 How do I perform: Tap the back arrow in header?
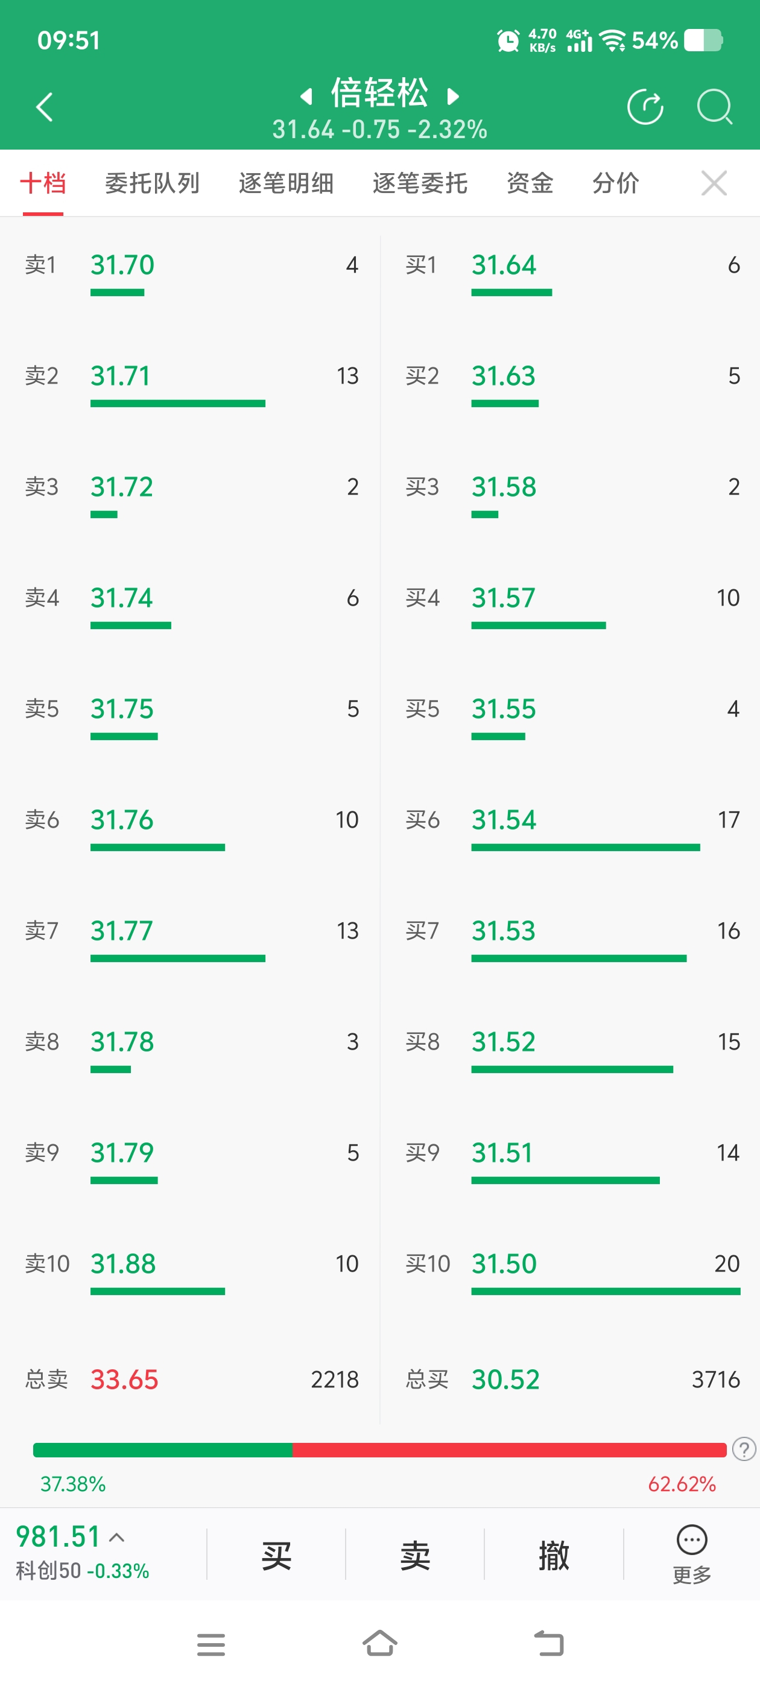(x=44, y=107)
